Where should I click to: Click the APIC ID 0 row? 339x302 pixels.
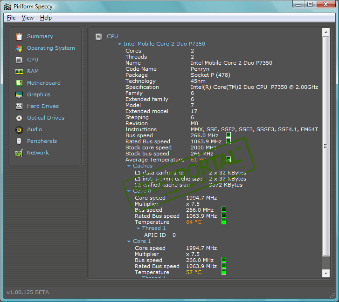(160, 235)
